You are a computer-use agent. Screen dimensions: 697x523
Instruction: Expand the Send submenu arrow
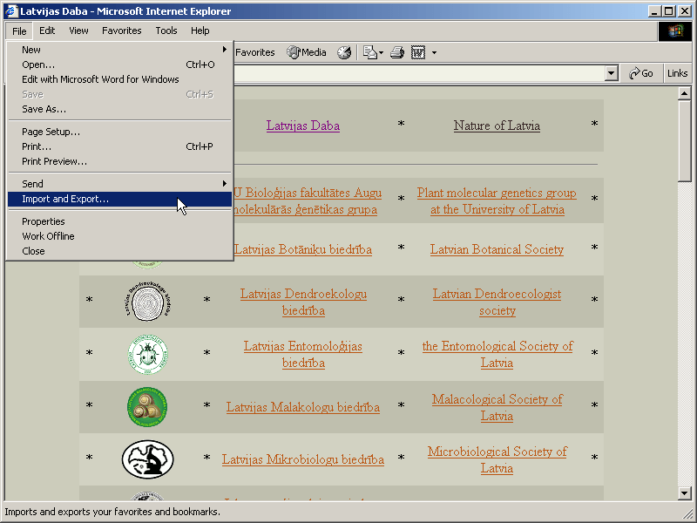pyautogui.click(x=225, y=184)
